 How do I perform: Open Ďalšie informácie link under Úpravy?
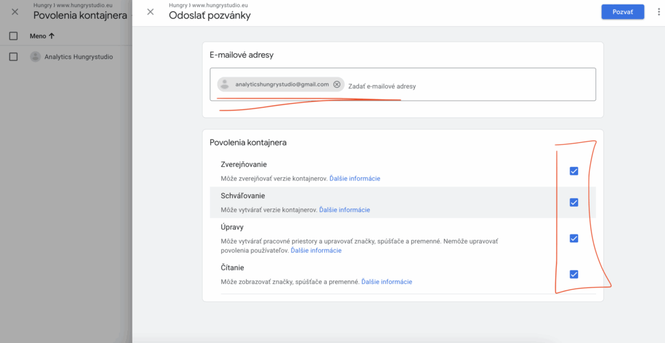point(316,250)
